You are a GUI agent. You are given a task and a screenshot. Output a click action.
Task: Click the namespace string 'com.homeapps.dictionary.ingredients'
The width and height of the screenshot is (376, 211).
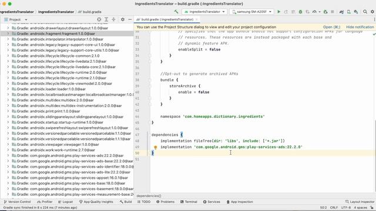pyautogui.click(x=224, y=117)
